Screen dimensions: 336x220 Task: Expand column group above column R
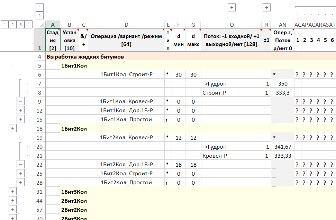point(266,8)
